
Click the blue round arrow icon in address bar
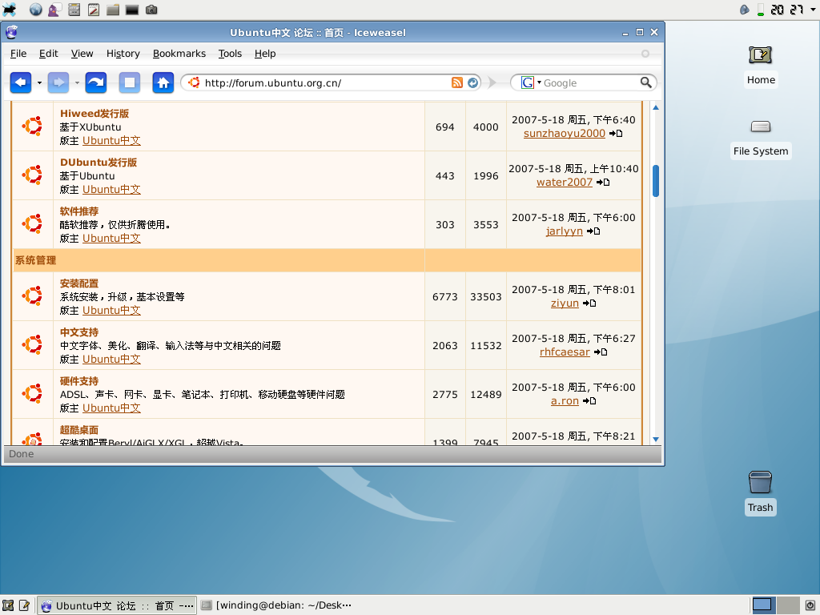(x=472, y=82)
